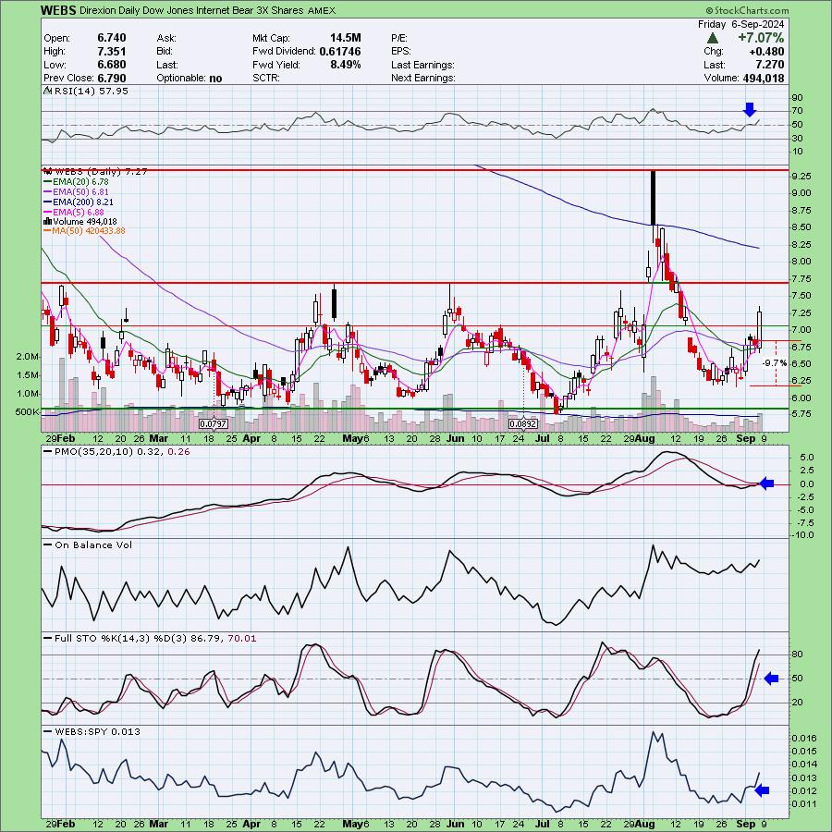Click the -10.0 PMO axis label
This screenshot has width=832, height=832.
[x=802, y=535]
